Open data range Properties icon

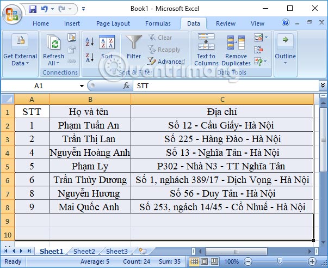(x=72, y=50)
